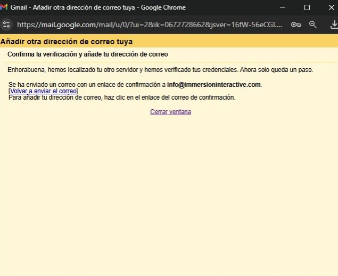Click the 'Confirma la verificación' subheading

87,54
